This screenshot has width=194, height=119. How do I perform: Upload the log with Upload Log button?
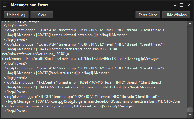[x=16, y=15]
